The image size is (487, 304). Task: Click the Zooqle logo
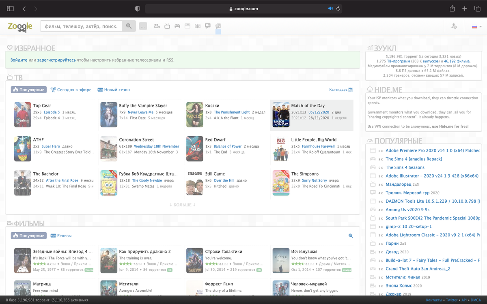[20, 27]
